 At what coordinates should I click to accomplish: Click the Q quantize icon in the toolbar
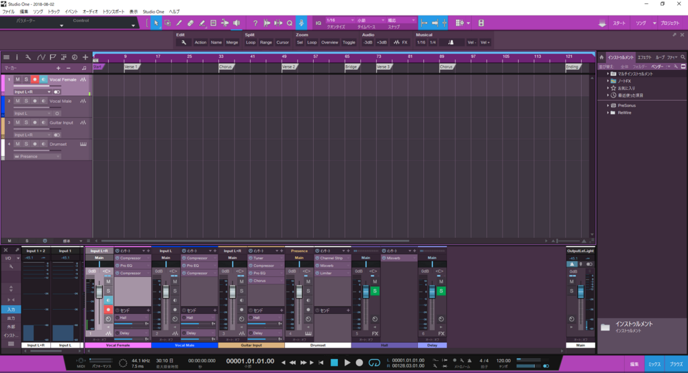[x=290, y=23]
